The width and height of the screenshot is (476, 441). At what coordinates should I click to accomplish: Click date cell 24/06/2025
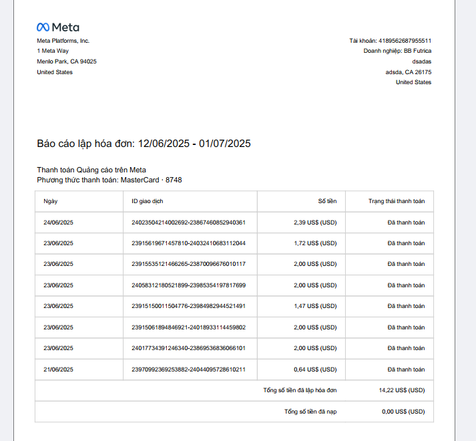pos(58,223)
